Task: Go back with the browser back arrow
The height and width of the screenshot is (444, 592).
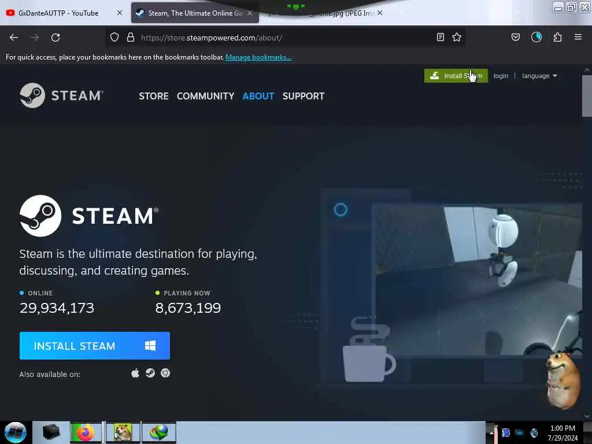Action: (x=14, y=38)
